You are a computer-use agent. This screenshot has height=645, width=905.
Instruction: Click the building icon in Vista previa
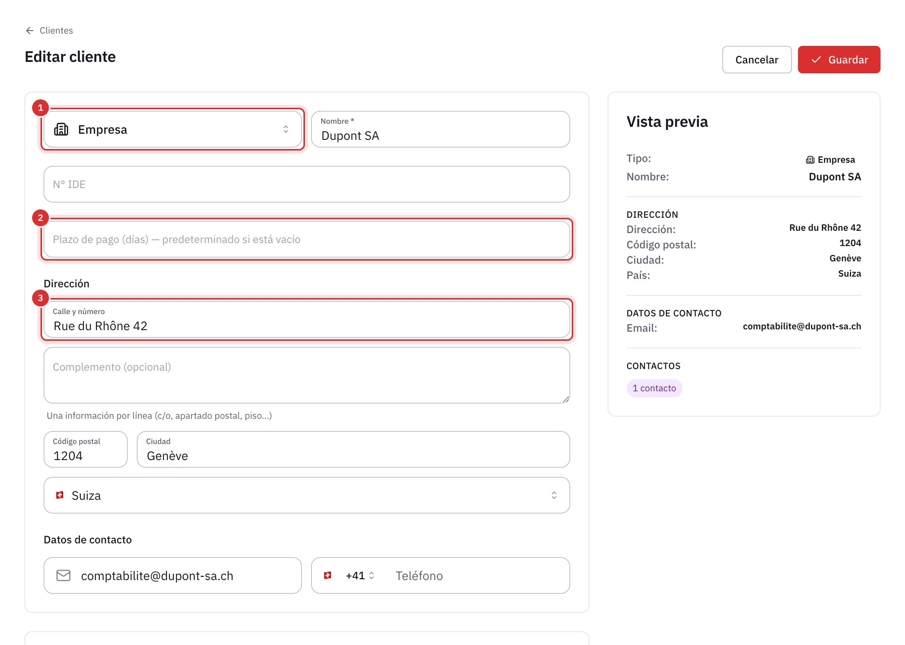(x=810, y=160)
